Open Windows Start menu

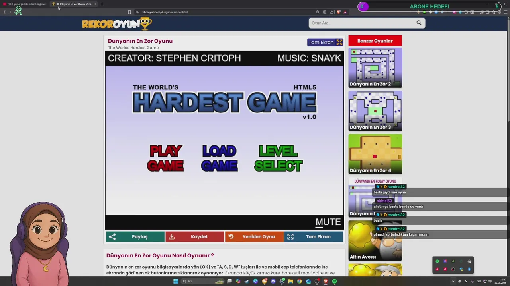pyautogui.click(x=176, y=281)
